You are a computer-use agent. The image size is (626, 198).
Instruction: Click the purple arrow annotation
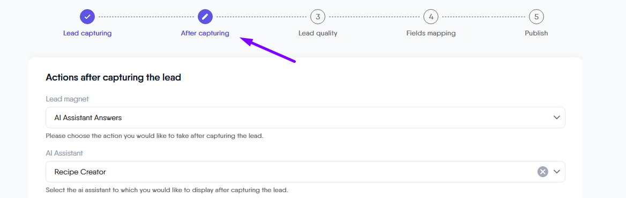(x=267, y=49)
